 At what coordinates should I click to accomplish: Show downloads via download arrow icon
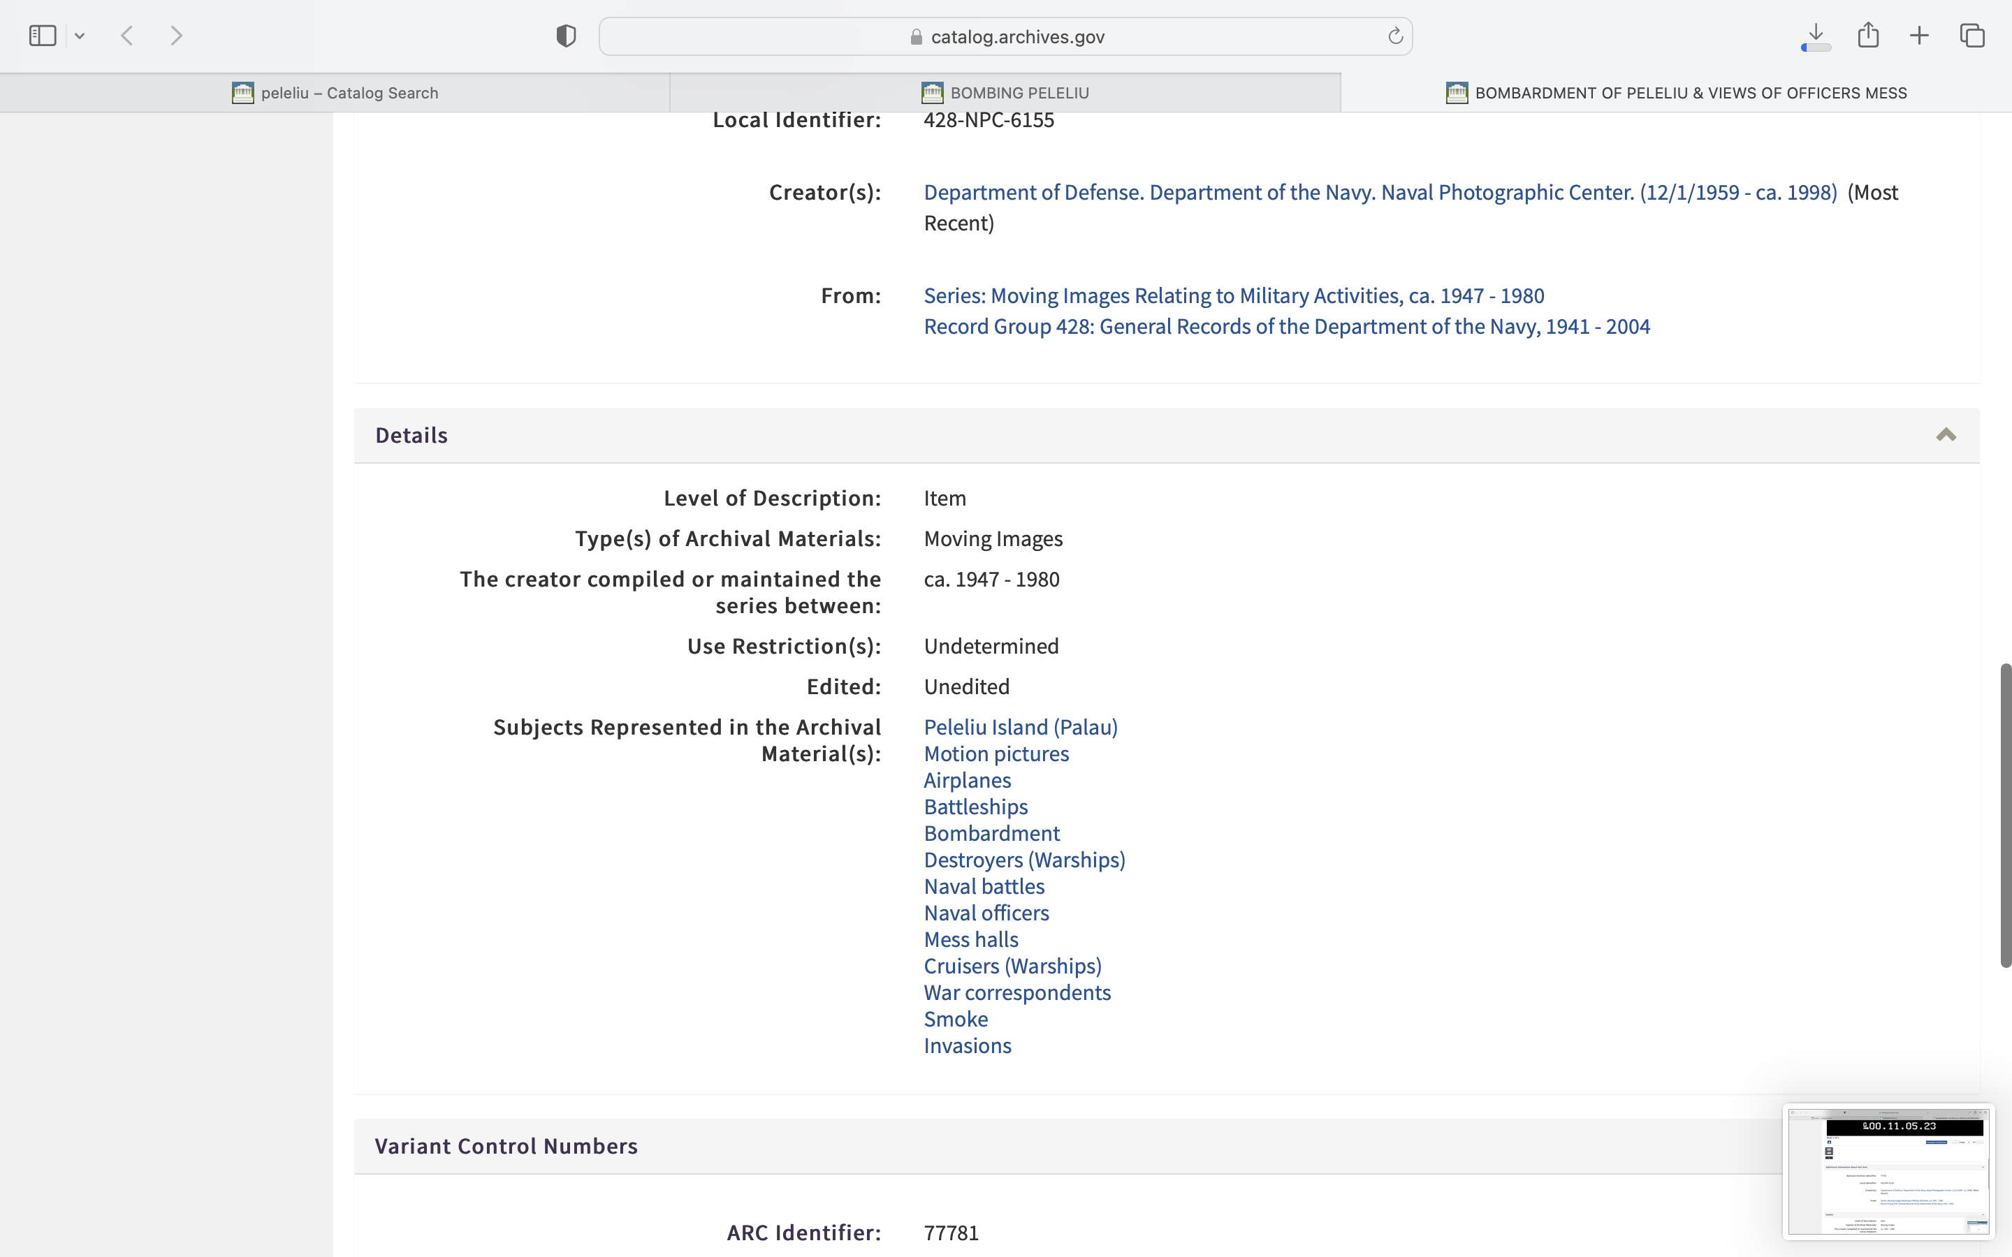[x=1816, y=35]
